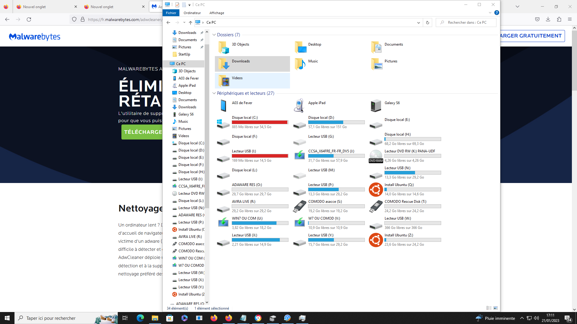Click the up one level arrow in Explorer
Image resolution: width=577 pixels, height=324 pixels.
pyautogui.click(x=191, y=22)
